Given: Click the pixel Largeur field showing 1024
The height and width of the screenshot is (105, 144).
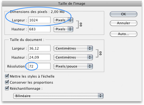Looking at the screenshot, I should [40, 20].
